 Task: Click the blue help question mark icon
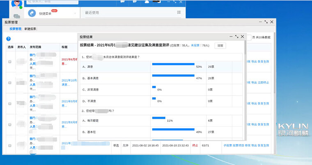pos(8,39)
